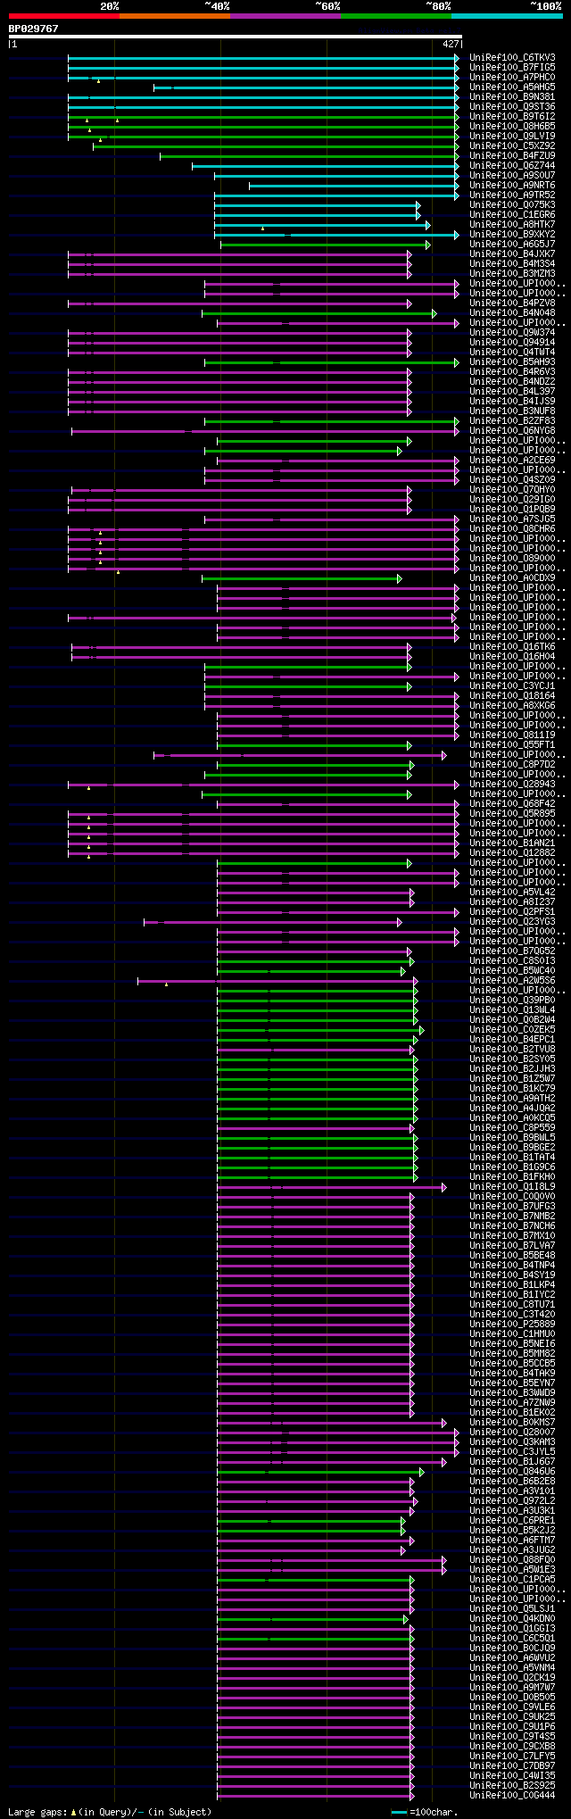Select label UniRef100_C1EGR6
This screenshot has height=1819, width=571.
pos(512,215)
